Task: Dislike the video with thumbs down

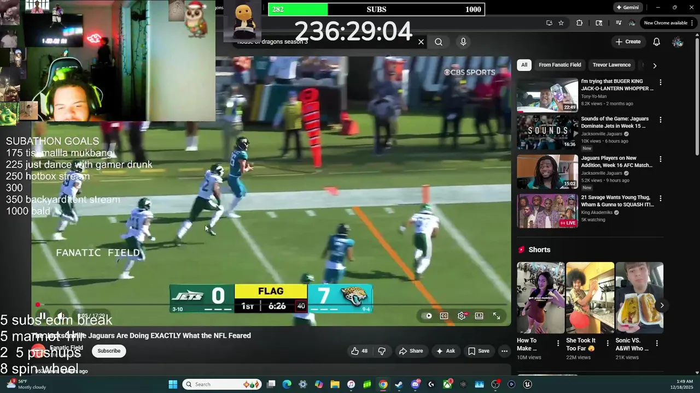Action: (x=382, y=351)
